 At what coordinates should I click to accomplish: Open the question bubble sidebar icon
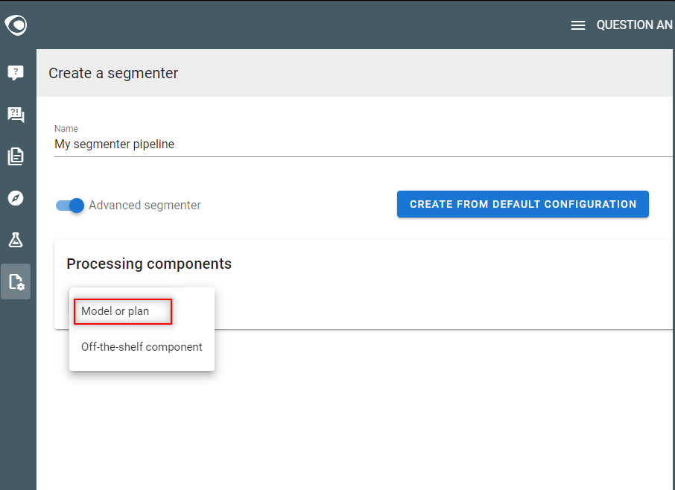pyautogui.click(x=16, y=73)
